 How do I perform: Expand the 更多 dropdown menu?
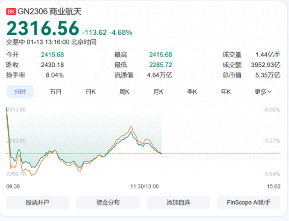263,92
